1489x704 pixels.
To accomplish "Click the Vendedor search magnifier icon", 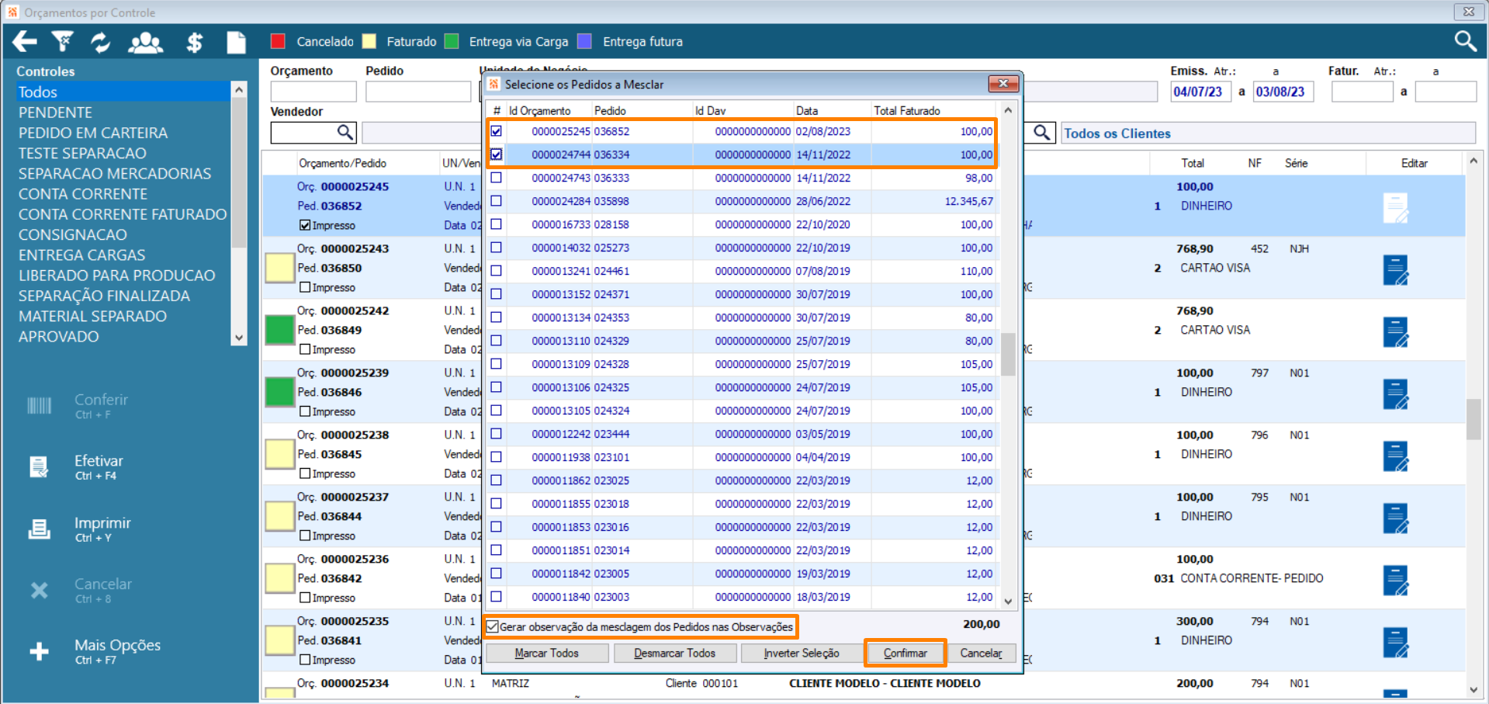I will [x=345, y=133].
